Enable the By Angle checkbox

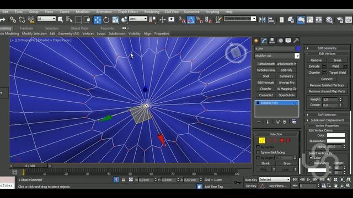(258, 158)
